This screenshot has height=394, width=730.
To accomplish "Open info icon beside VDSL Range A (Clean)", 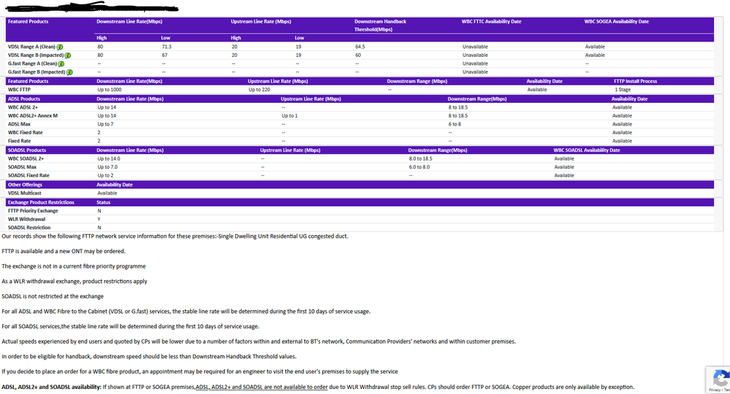I will pos(60,47).
